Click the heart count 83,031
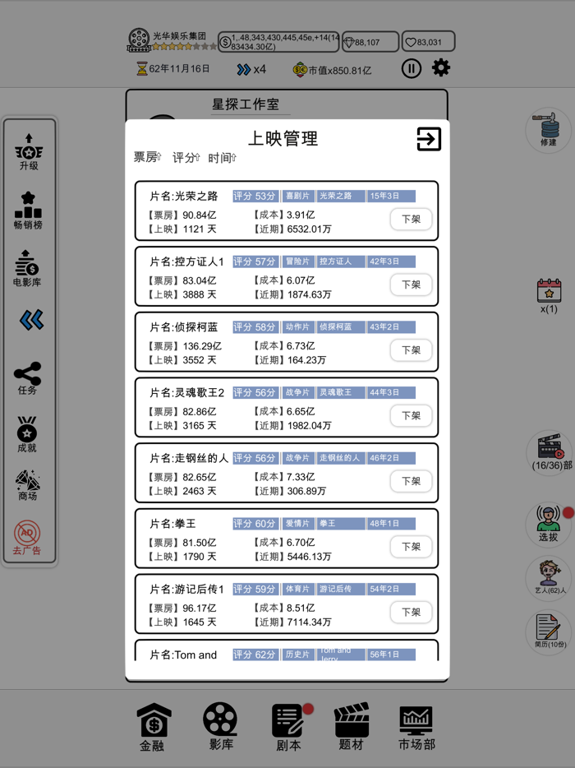Image resolution: width=575 pixels, height=768 pixels. 428,42
